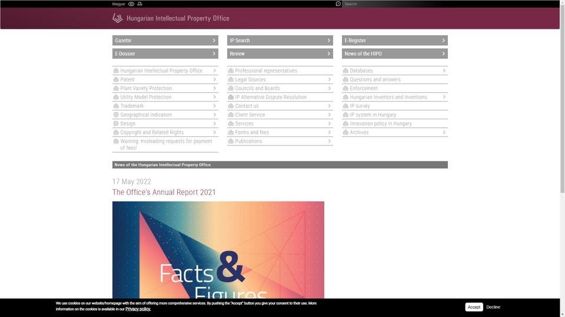Open The Office's Annual Report 2021 headline
Screen dimensions: 565x317
tap(164, 193)
